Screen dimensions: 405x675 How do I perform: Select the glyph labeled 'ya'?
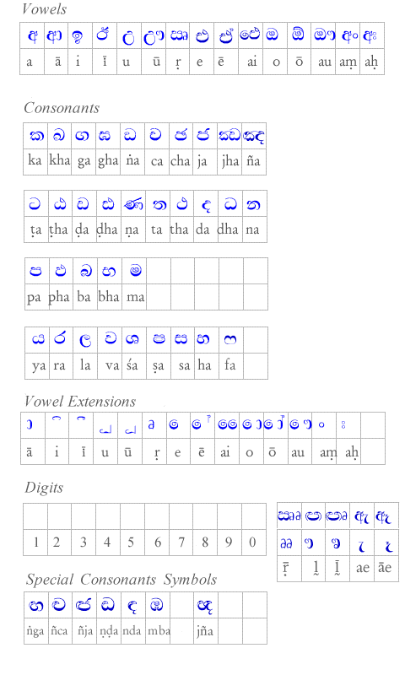click(38, 340)
